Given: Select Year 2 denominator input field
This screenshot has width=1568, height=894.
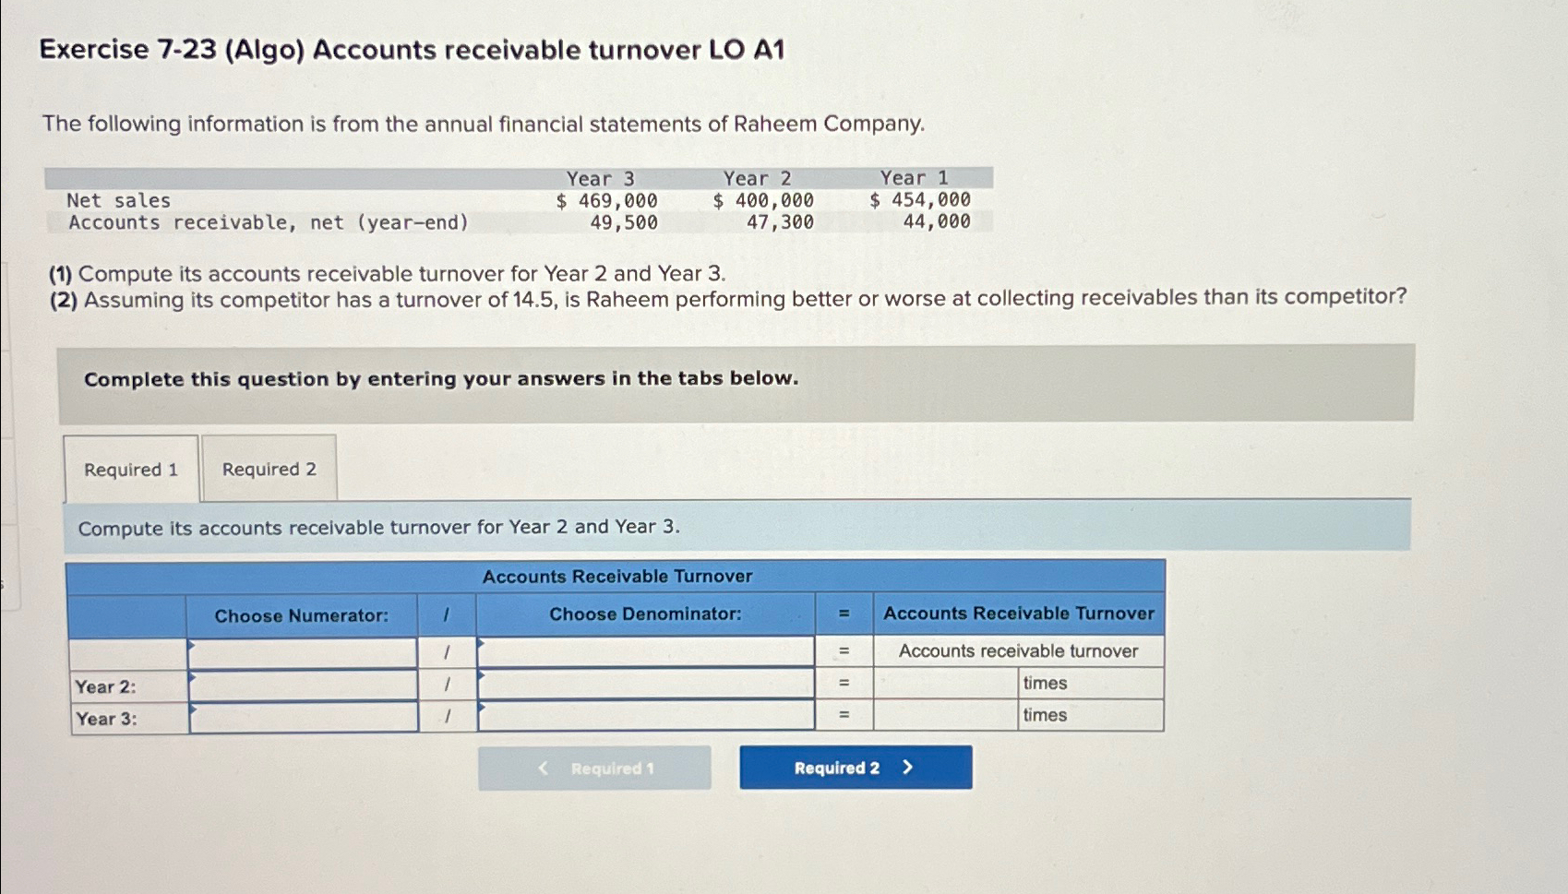Looking at the screenshot, I should point(646,684).
